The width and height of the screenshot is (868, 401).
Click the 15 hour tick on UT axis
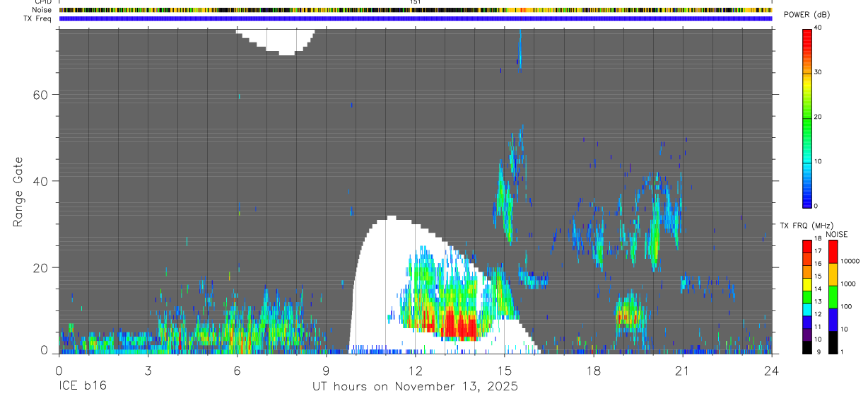(x=505, y=370)
